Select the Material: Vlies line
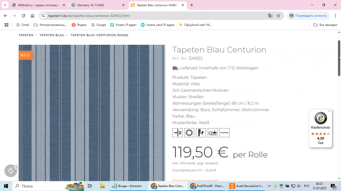The width and height of the screenshot is (341, 191). click(x=186, y=84)
